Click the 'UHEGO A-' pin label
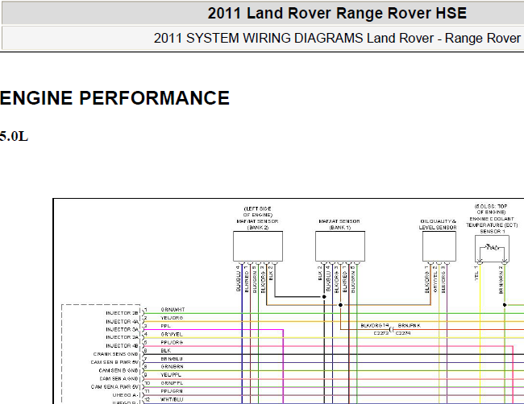Image resolution: width=524 pixels, height=404 pixels. pos(126,395)
